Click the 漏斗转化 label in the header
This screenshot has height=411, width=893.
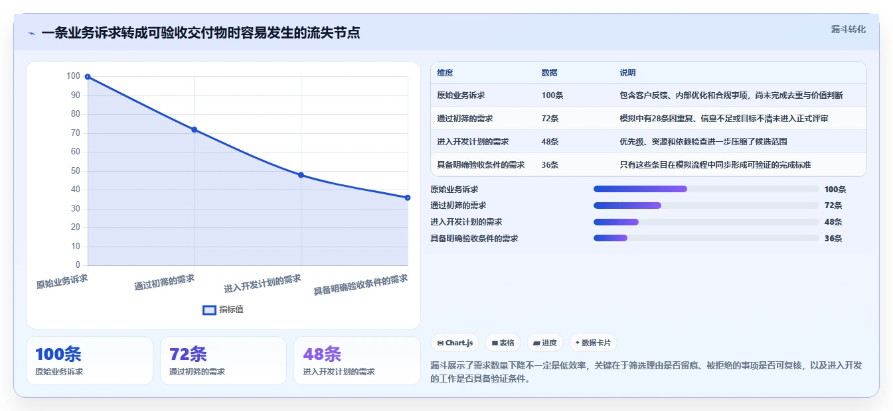coord(848,29)
